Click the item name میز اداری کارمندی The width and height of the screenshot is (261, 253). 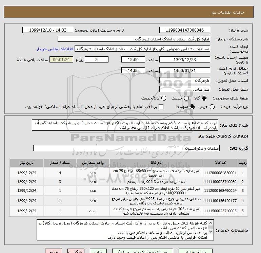pyautogui.click(x=156, y=173)
